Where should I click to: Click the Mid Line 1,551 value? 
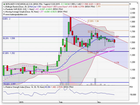click(35, 7)
